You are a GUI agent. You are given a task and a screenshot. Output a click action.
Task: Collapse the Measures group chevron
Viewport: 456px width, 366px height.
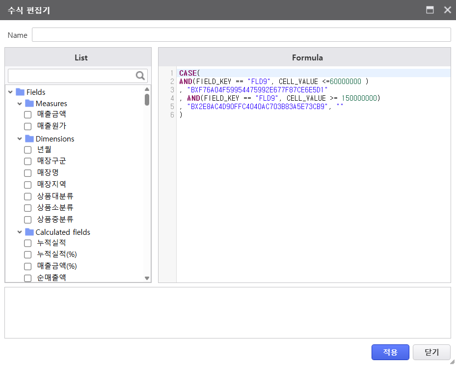click(x=20, y=104)
